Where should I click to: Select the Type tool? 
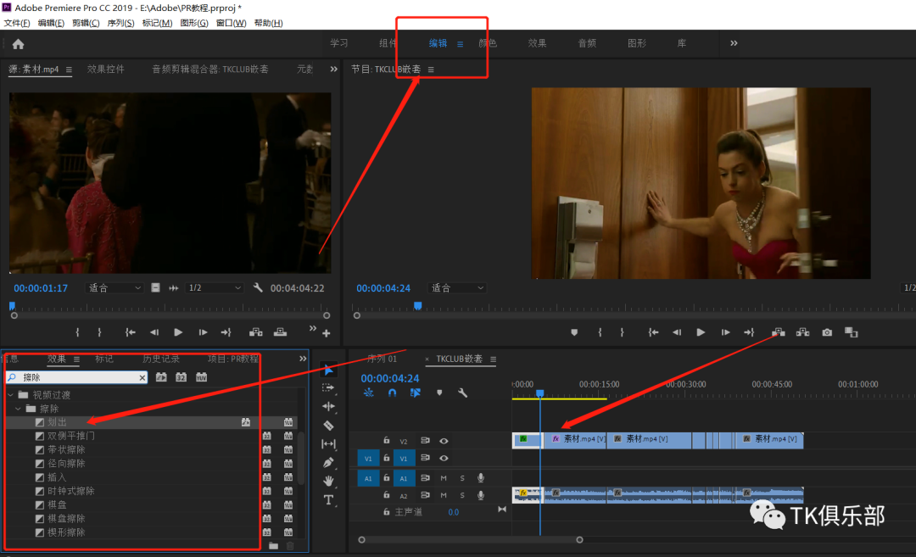point(328,500)
